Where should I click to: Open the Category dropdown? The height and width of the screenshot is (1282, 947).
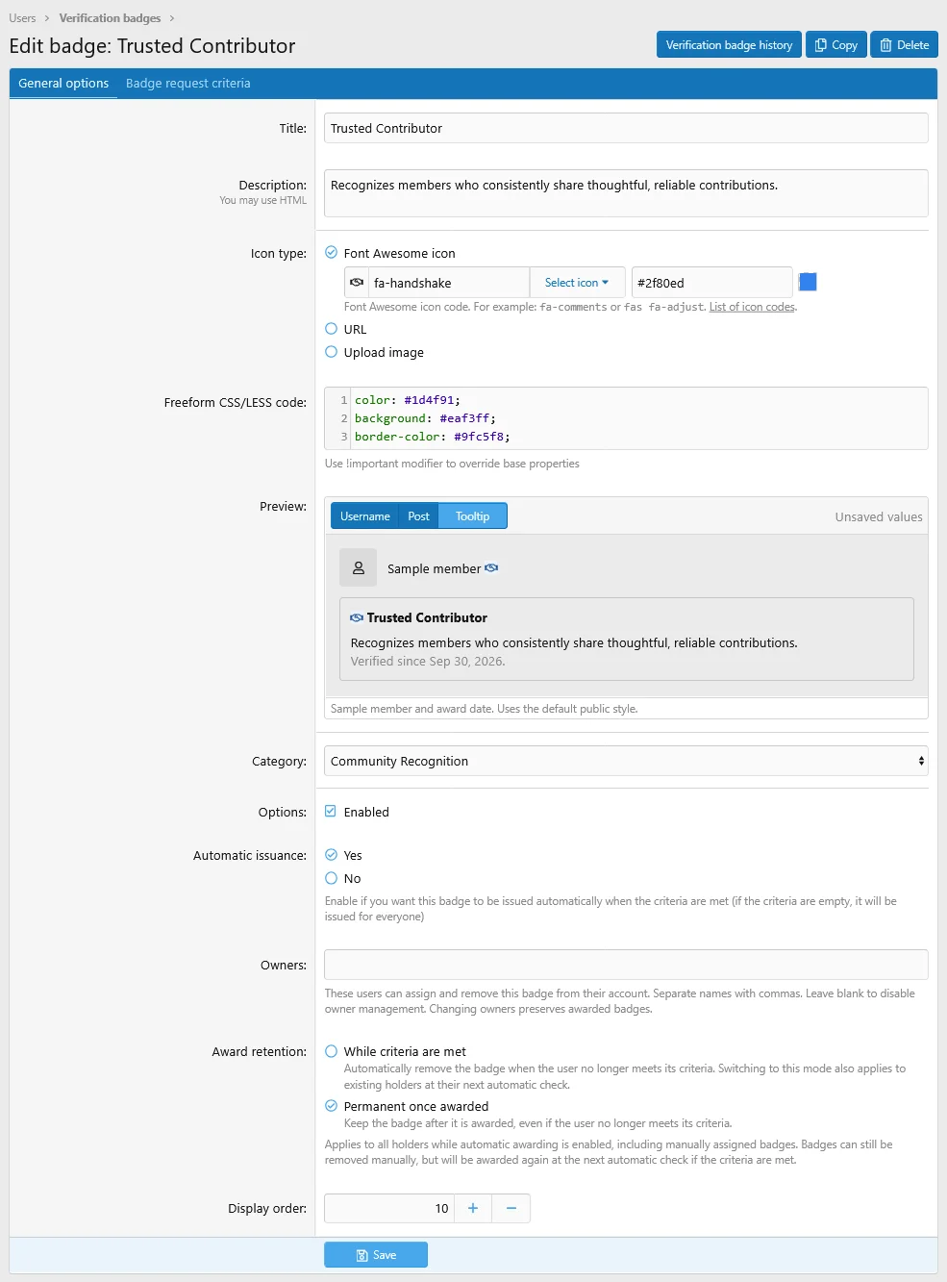coord(626,761)
